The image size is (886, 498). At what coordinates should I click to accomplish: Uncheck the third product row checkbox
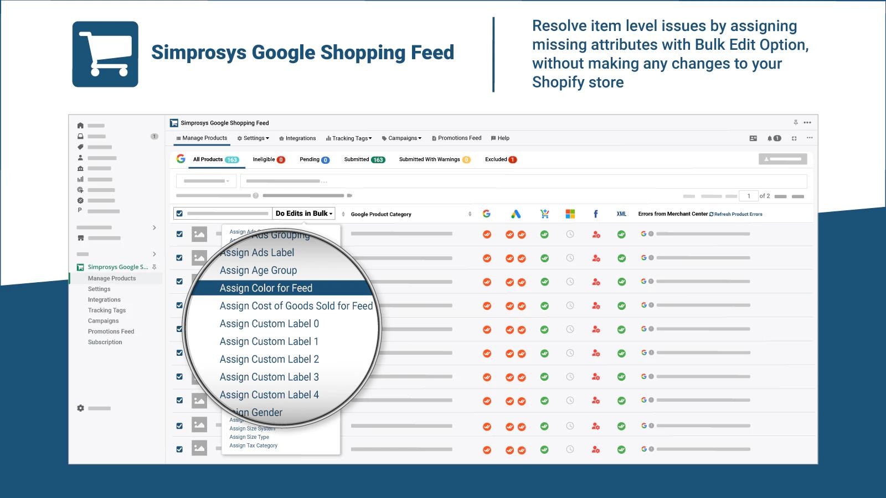pos(179,282)
